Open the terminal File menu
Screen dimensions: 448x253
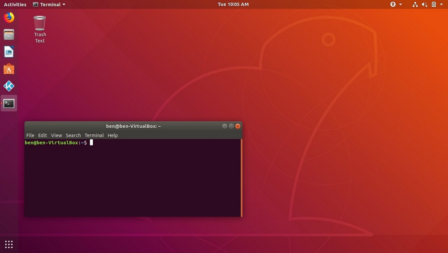tap(30, 135)
